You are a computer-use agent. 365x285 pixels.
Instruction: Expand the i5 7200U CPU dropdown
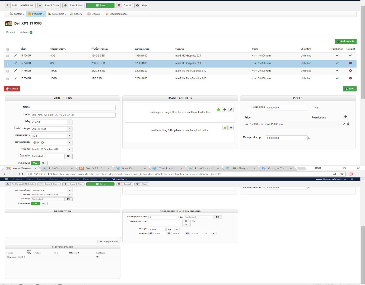(70, 122)
